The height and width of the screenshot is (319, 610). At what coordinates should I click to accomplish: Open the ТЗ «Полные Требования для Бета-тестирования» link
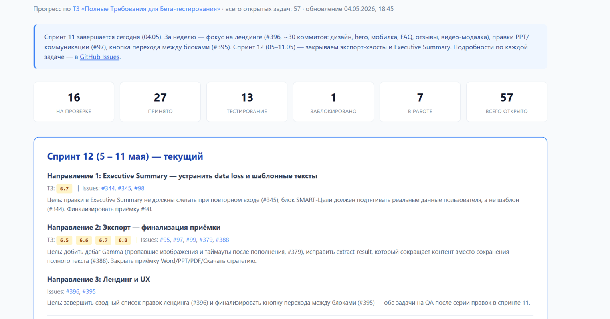pos(146,9)
